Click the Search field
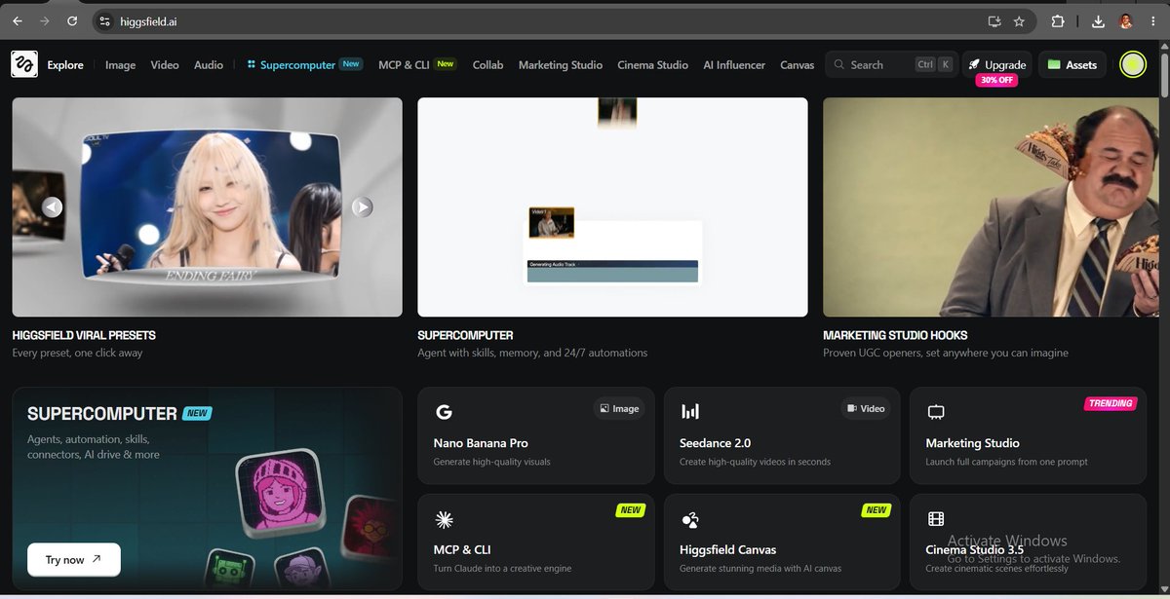 click(891, 64)
